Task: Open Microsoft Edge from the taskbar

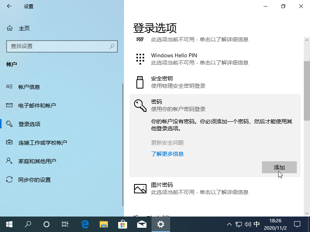Action: point(85,224)
